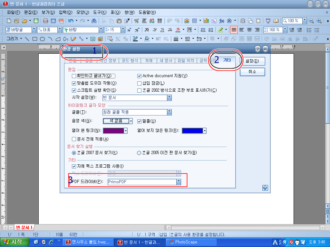Toggle the 밑줄 underline checkbox

pyautogui.click(x=140, y=121)
